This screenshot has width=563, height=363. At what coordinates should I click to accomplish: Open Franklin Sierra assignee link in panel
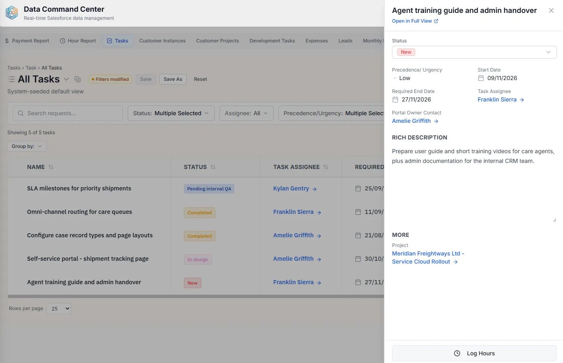[501, 99]
